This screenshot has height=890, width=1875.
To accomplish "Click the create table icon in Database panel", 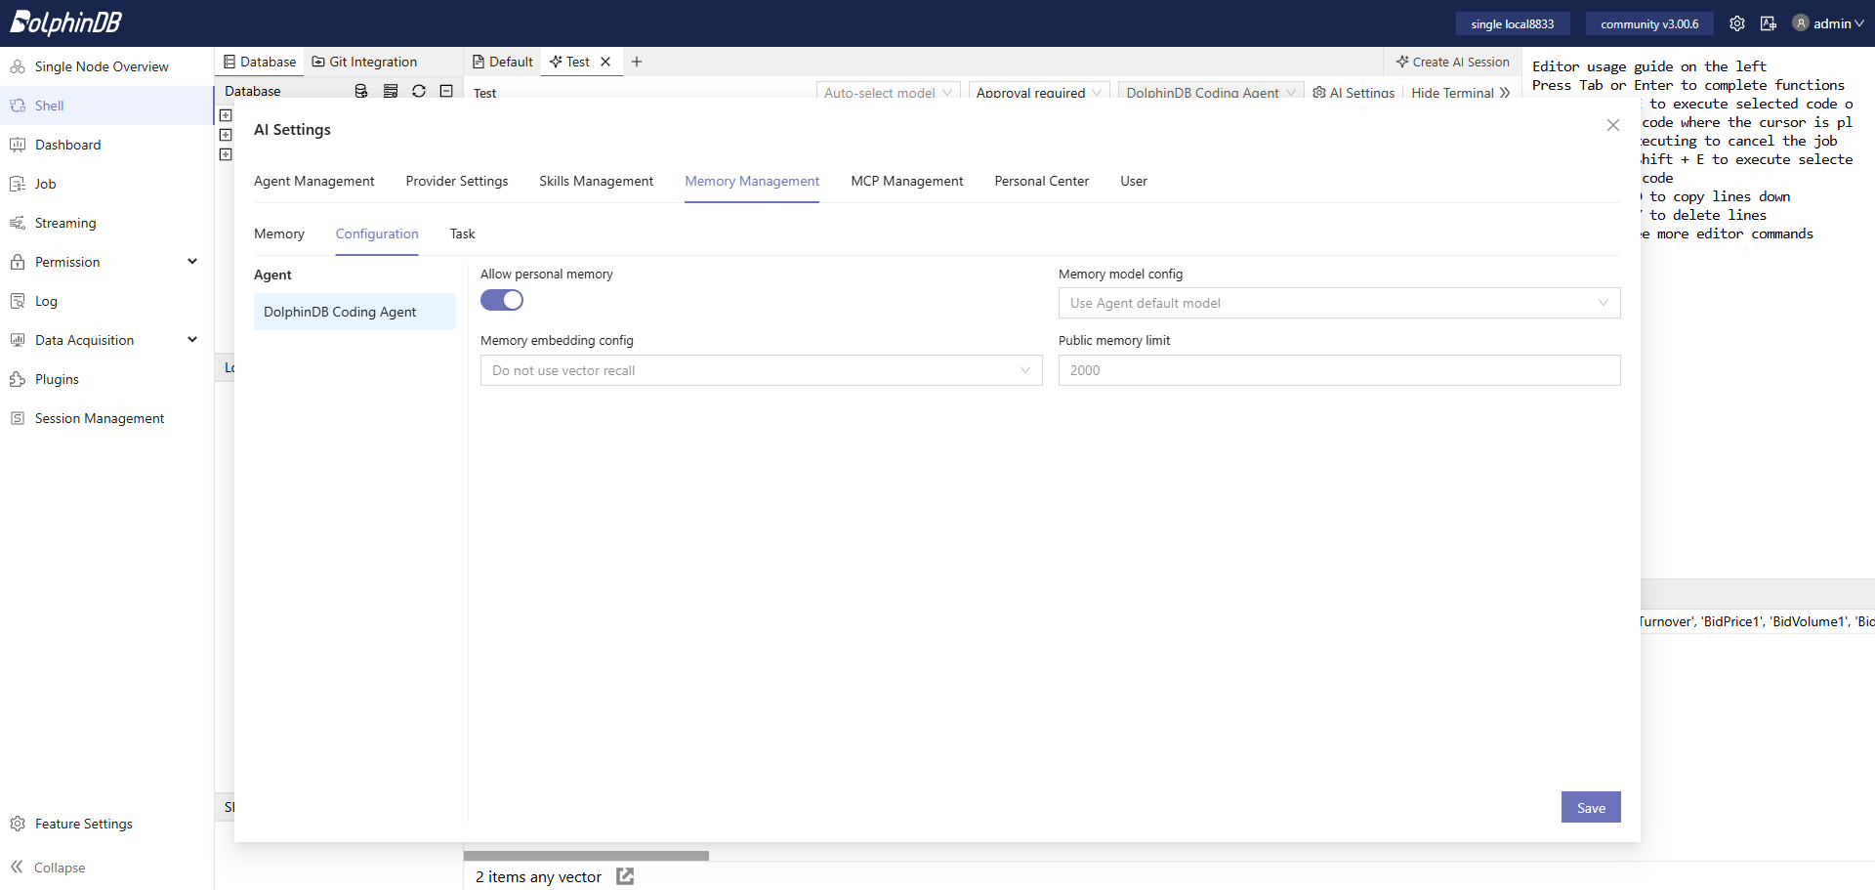I will (x=391, y=91).
